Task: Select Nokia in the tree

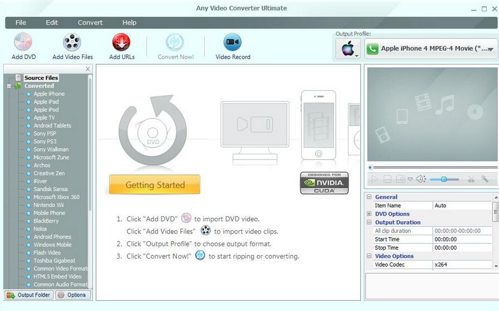Action: pyautogui.click(x=40, y=229)
